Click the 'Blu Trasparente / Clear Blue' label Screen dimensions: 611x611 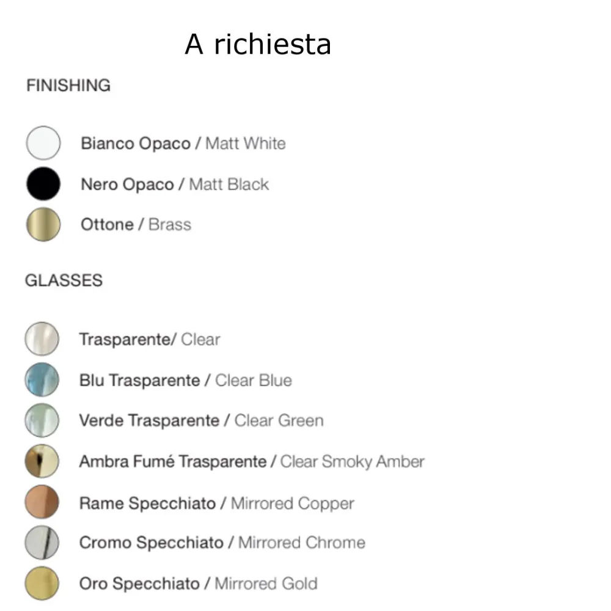pos(185,380)
